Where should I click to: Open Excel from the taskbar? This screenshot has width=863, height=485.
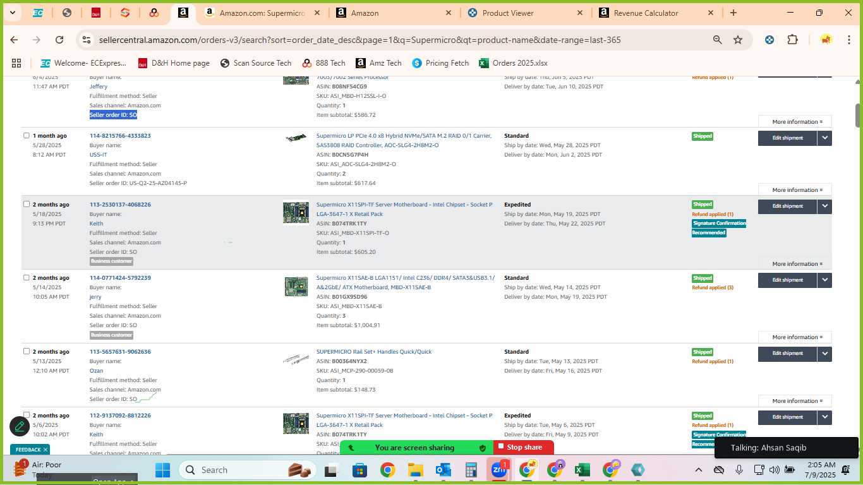click(582, 470)
